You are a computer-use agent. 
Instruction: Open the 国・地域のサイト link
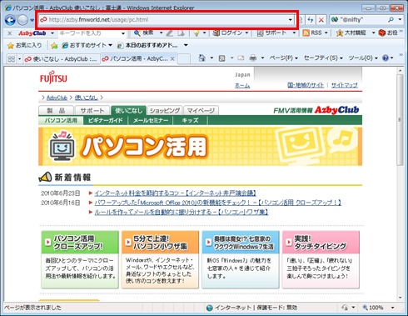point(306,85)
